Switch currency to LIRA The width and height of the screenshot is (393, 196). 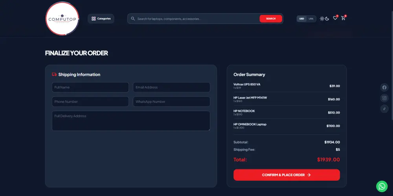311,19
